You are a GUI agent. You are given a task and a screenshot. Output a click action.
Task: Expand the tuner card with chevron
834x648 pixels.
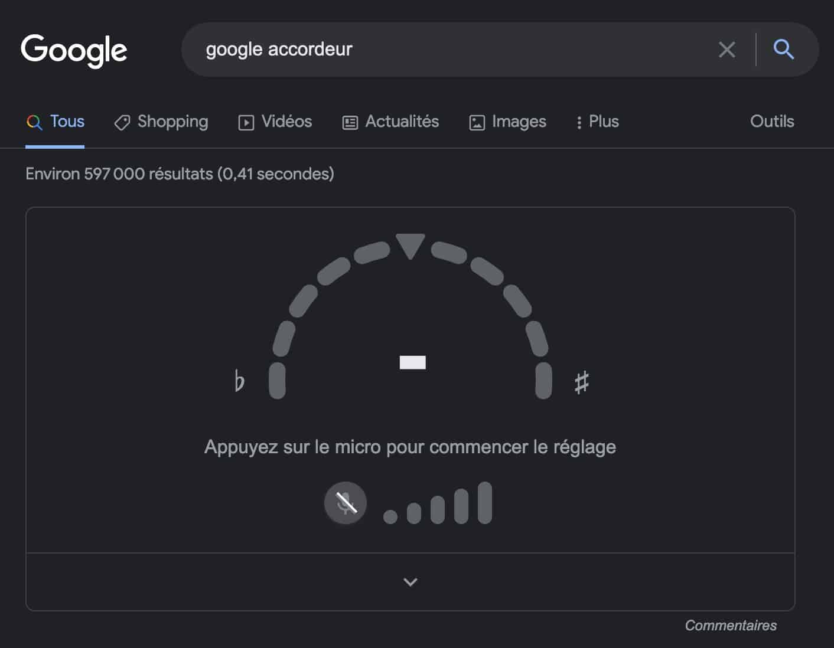410,582
